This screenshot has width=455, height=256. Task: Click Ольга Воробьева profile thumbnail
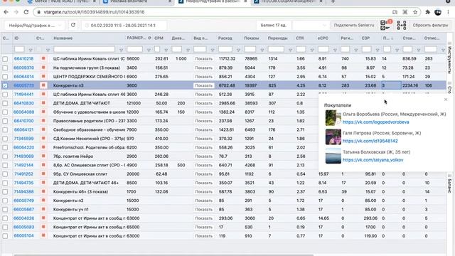point(333,117)
